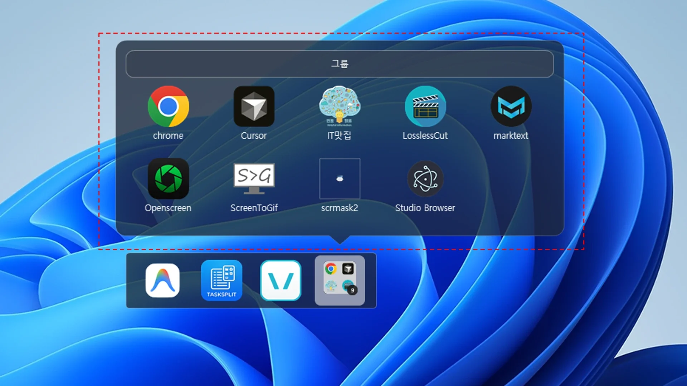Open the Studio Browser app icon
Screen dimensions: 687x386
[425, 179]
